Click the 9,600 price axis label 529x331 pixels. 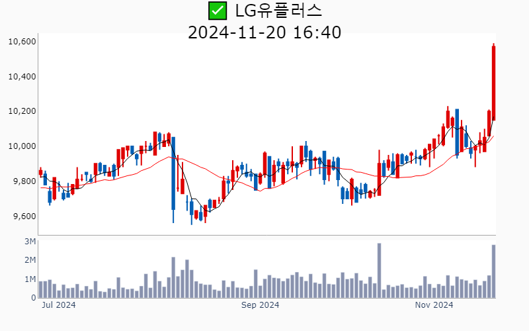point(24,216)
